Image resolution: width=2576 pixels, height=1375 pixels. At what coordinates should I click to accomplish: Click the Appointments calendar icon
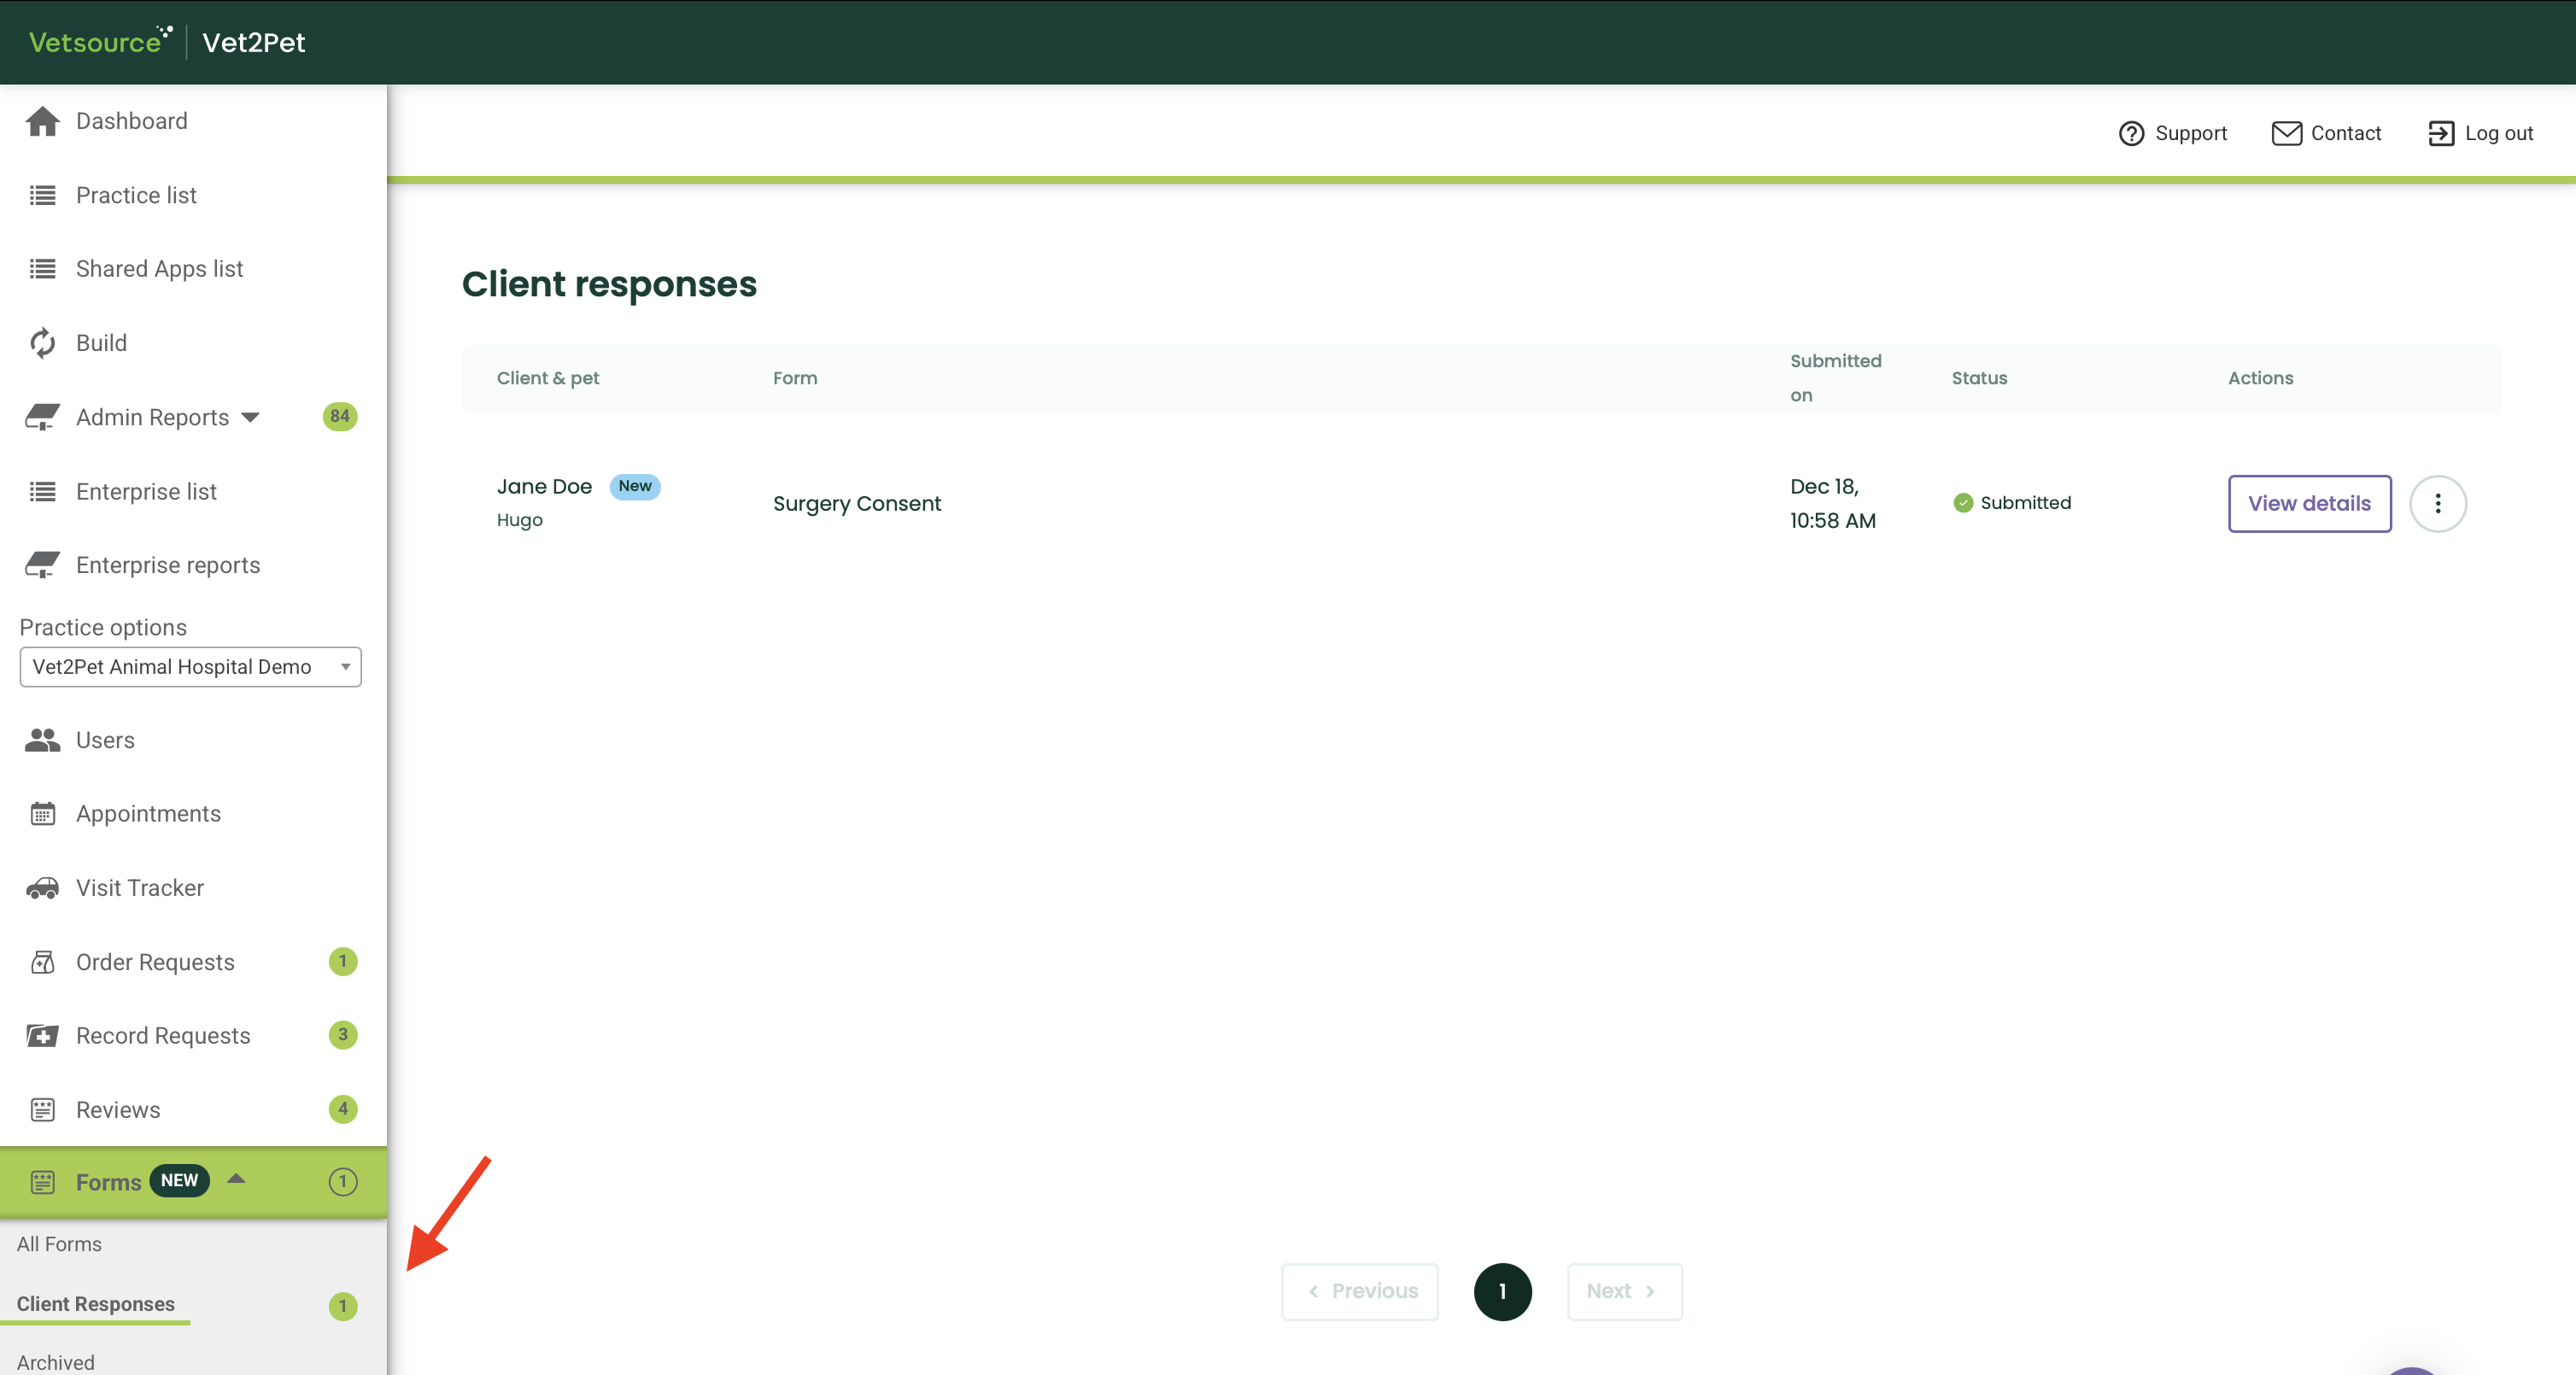(42, 814)
